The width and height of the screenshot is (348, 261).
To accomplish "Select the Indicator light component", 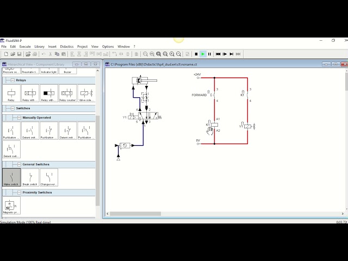I will click(48, 71).
